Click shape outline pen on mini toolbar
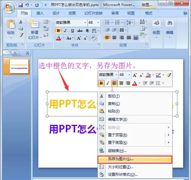The height and width of the screenshot is (180, 191). tap(158, 75)
